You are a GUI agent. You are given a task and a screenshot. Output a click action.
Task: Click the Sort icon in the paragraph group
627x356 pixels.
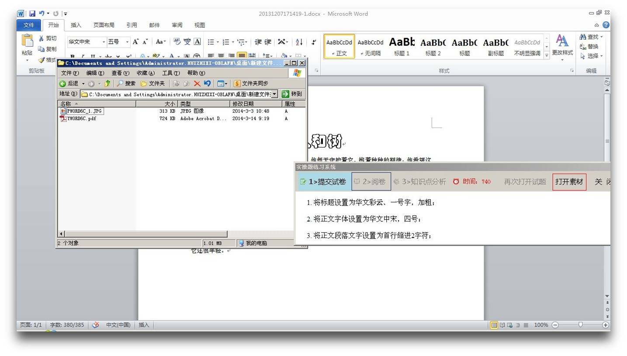click(299, 42)
